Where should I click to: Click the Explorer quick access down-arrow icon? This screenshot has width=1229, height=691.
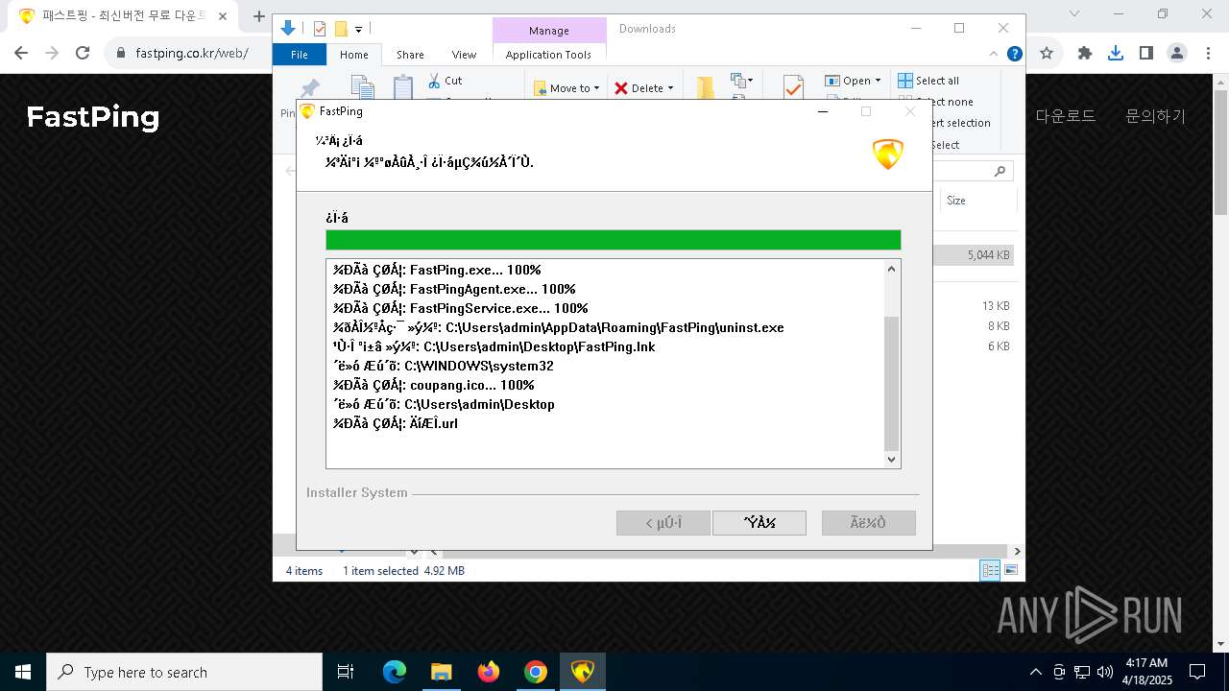(x=287, y=28)
